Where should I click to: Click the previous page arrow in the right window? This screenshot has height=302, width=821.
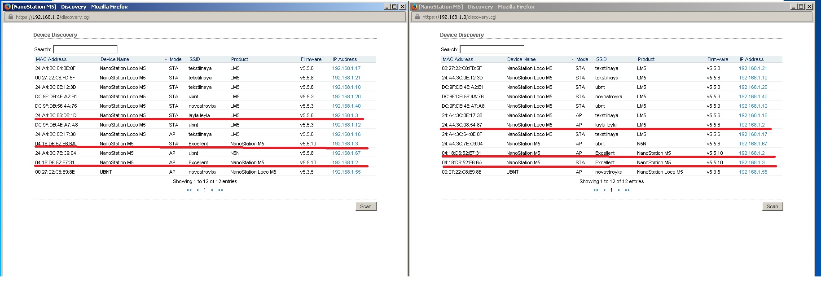pyautogui.click(x=604, y=190)
